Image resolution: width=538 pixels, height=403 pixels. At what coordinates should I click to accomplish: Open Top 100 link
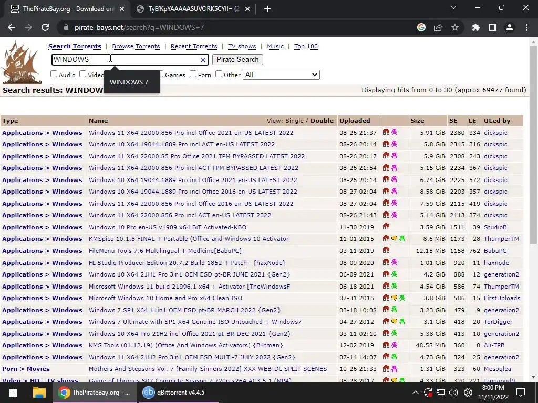point(306,46)
